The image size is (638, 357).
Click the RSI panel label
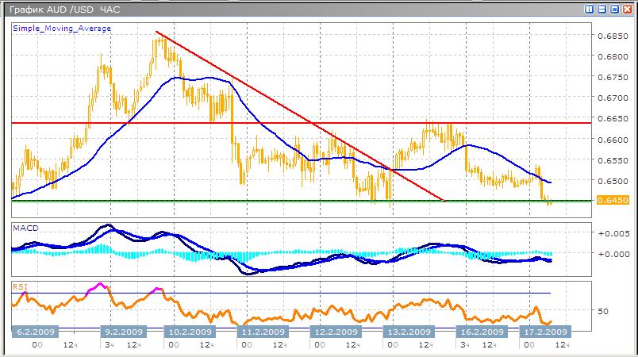[x=21, y=286]
